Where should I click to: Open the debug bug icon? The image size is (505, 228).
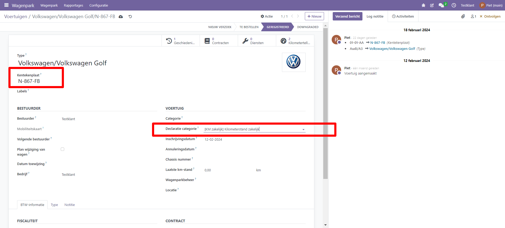click(423, 5)
